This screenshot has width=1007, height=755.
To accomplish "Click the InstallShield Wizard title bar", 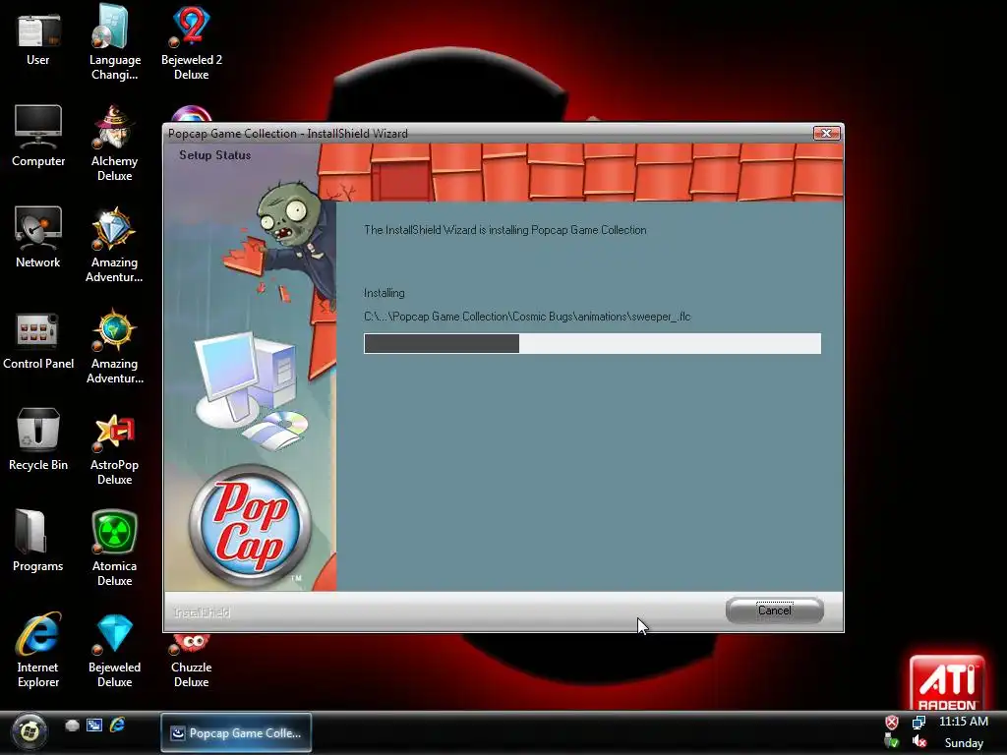I will (488, 133).
